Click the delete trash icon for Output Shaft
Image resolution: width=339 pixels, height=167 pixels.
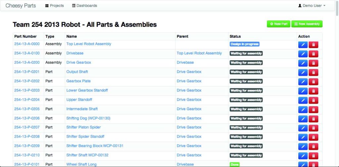pyautogui.click(x=313, y=72)
